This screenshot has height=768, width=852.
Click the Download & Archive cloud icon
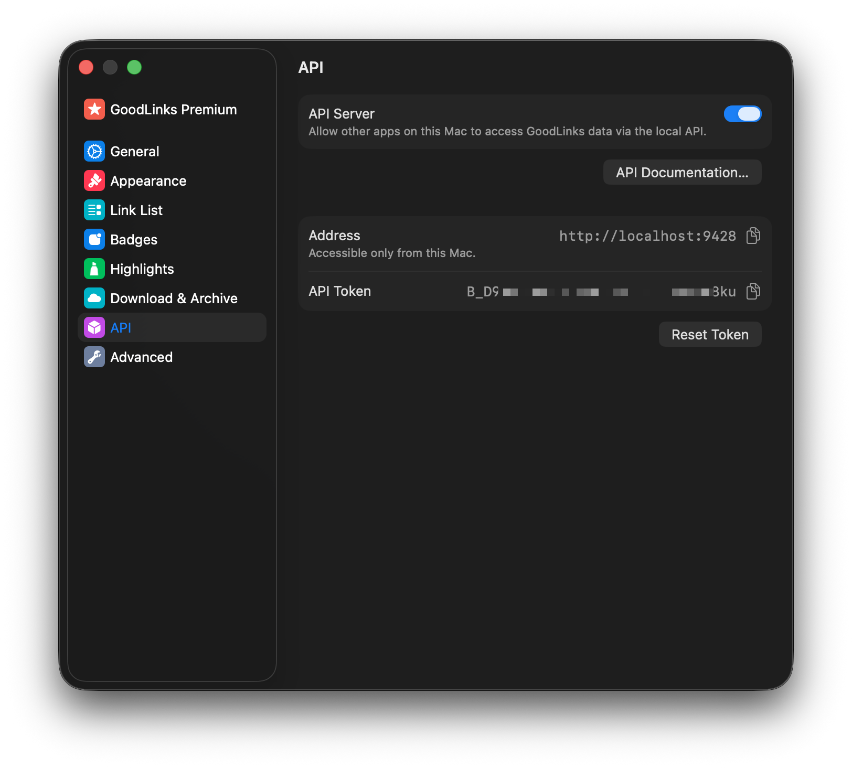[94, 298]
